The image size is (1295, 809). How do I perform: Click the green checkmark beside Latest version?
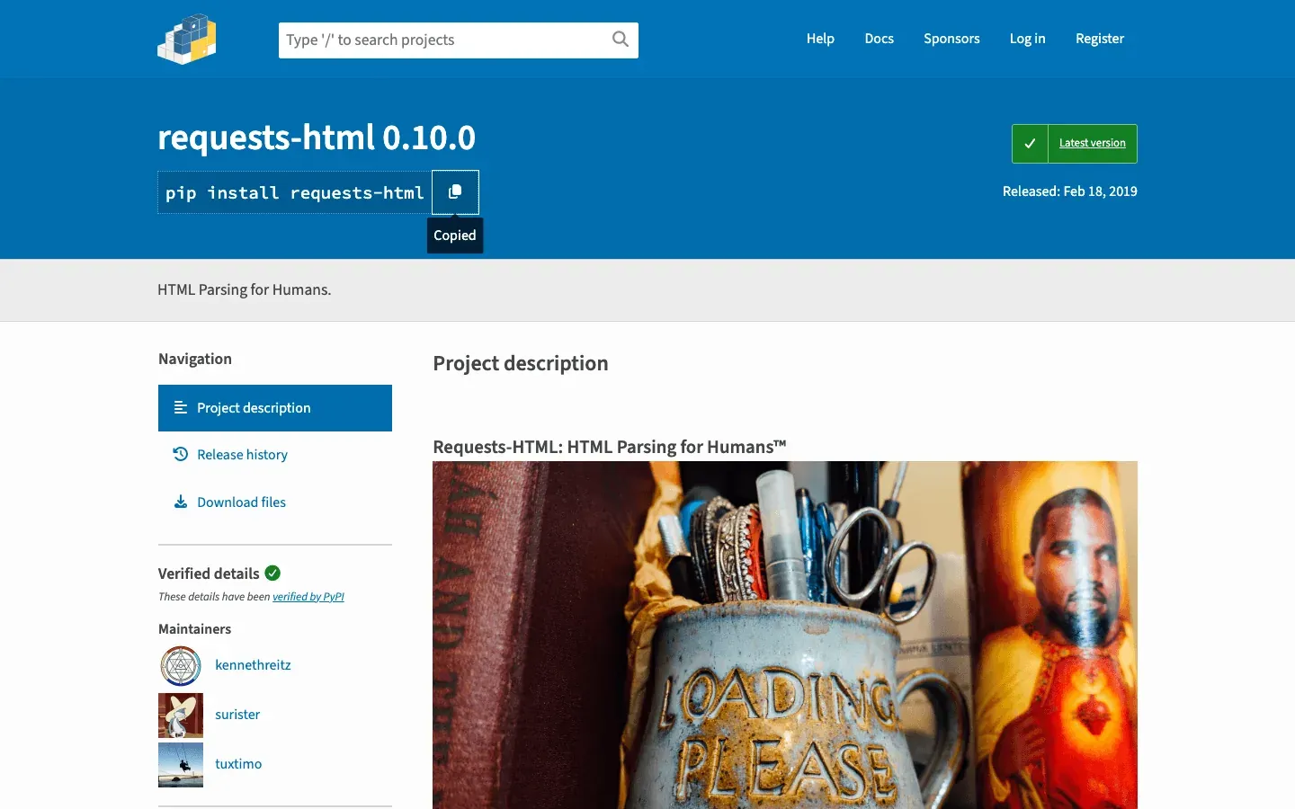[x=1030, y=144]
